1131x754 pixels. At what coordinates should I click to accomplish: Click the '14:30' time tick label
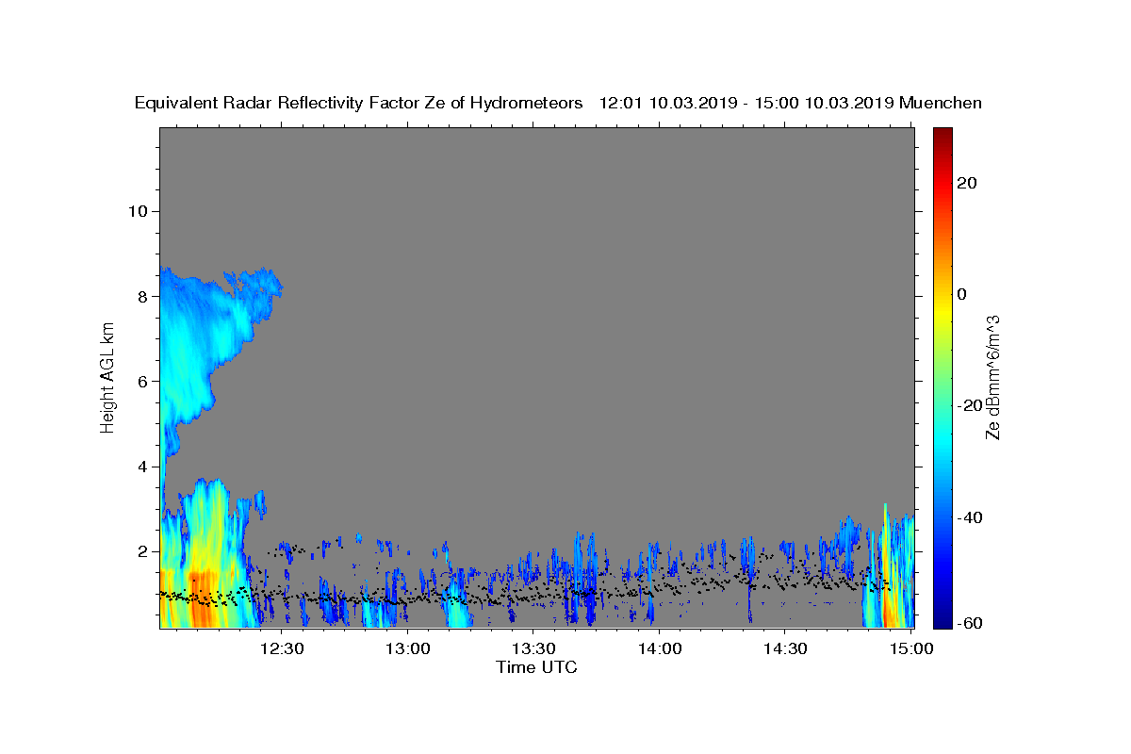(785, 648)
